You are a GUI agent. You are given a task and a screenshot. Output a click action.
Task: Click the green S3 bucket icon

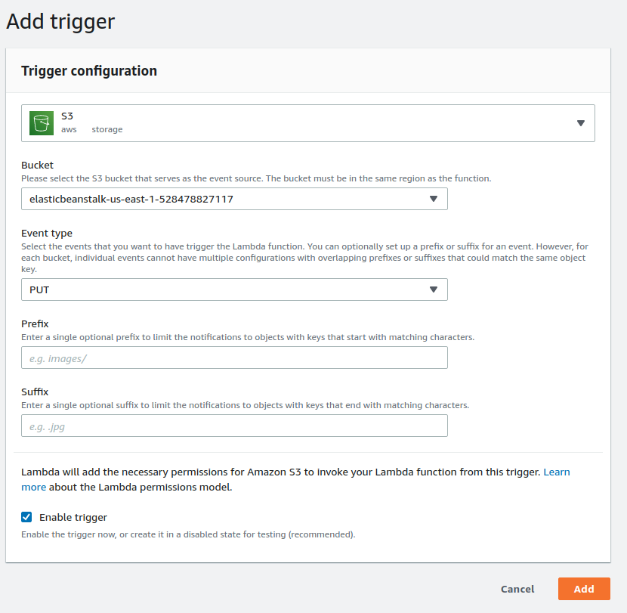tap(41, 123)
